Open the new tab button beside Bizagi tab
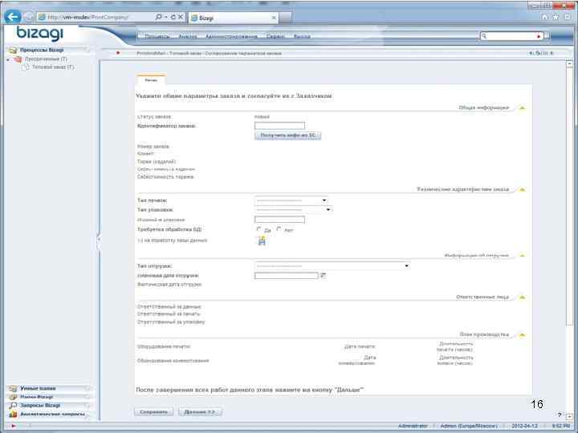 tap(286, 18)
